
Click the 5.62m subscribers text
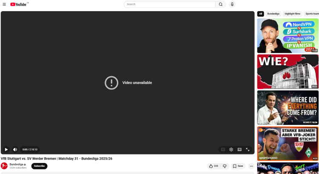click(18, 168)
